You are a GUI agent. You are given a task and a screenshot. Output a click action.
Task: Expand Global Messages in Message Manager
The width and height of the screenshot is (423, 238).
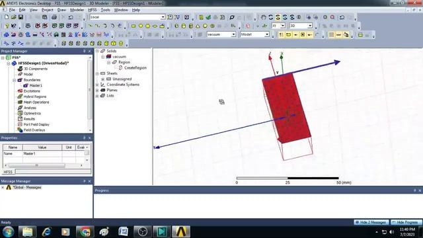[x=3, y=187]
